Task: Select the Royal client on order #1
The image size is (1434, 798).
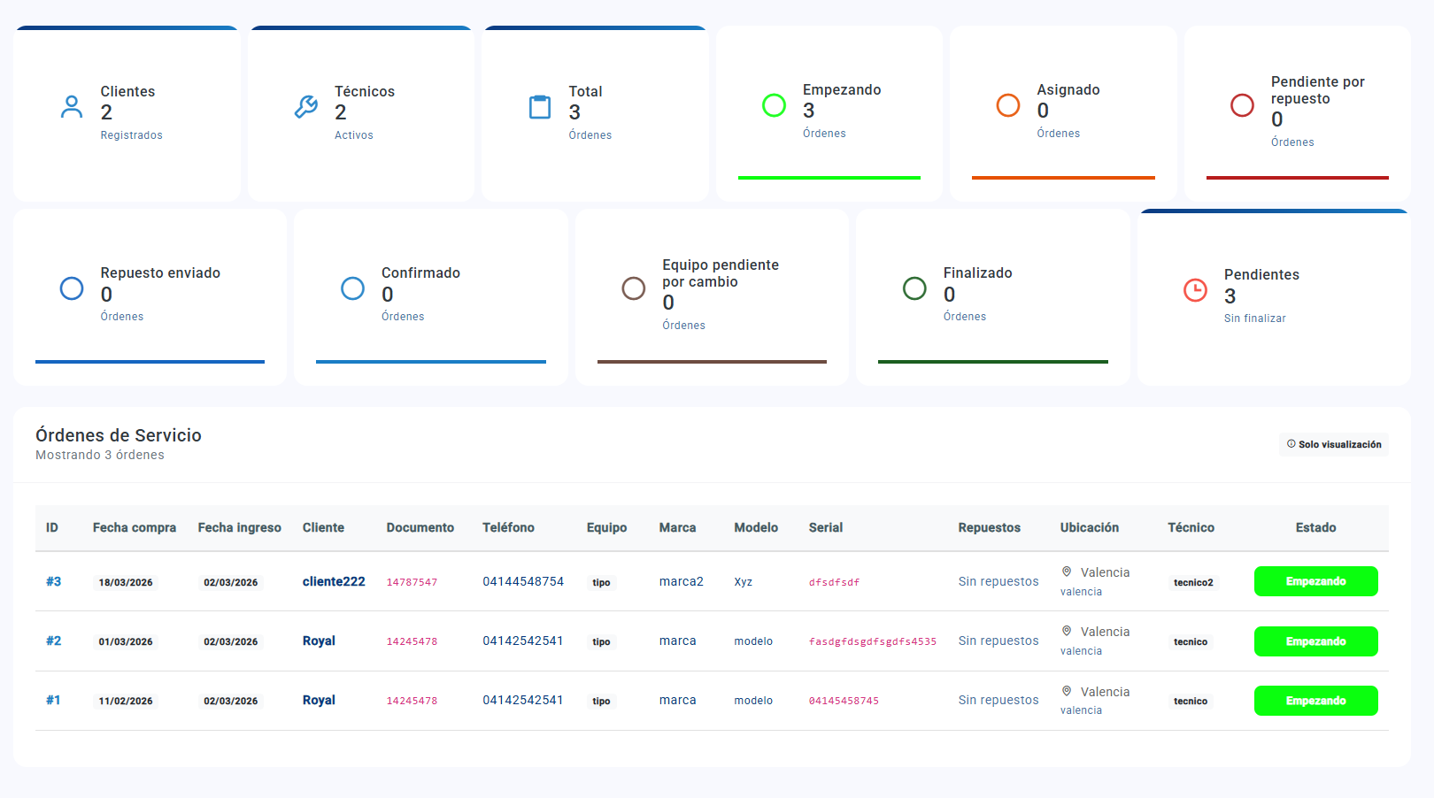Action: tap(319, 700)
